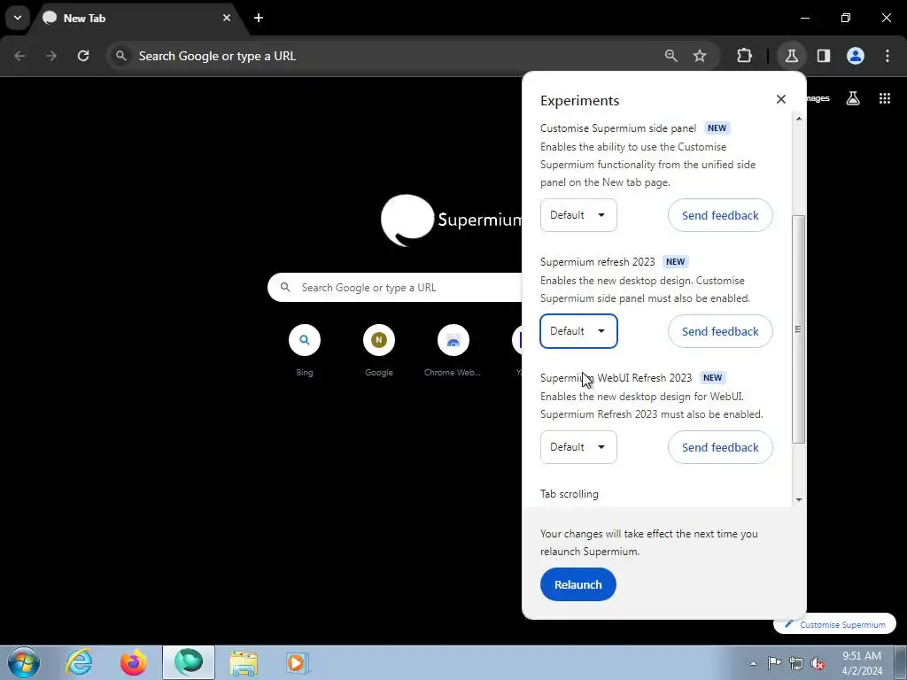Close the Experiments popup
907x680 pixels.
coord(781,99)
